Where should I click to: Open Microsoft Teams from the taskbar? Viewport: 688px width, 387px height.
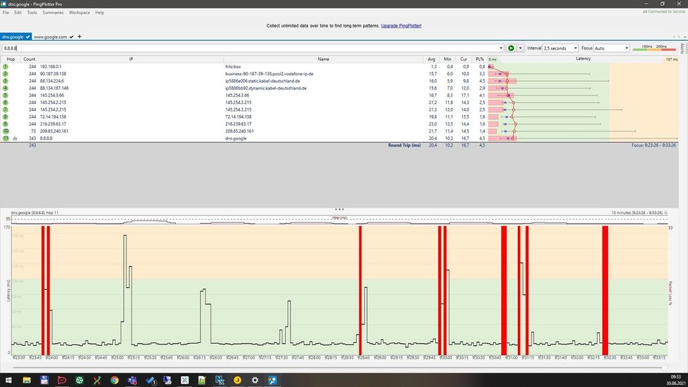[x=132, y=380]
